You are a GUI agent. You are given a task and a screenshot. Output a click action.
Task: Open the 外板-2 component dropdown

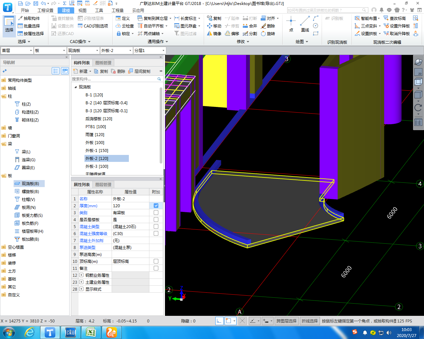116,50
